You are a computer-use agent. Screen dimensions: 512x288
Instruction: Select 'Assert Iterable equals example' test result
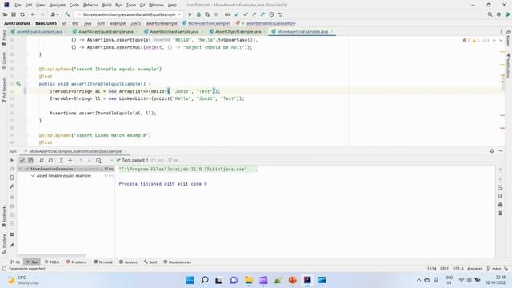64,176
